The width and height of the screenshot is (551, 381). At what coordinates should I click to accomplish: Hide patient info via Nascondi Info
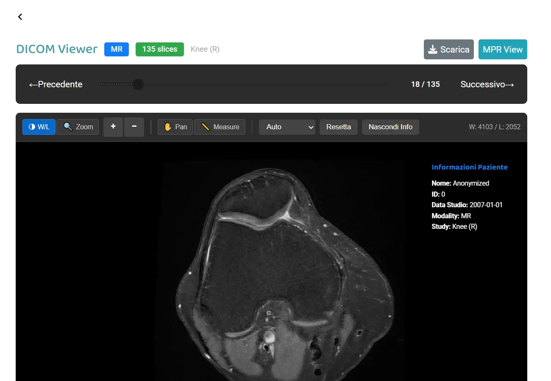(x=390, y=127)
